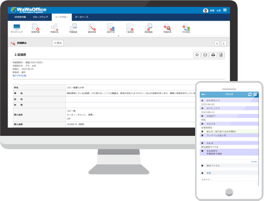This screenshot has height=201, width=264.
Task: Click the デスクトップ (Desktop) icon
Action: 17,28
